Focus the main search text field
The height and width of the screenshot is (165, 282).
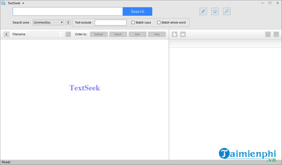point(68,12)
